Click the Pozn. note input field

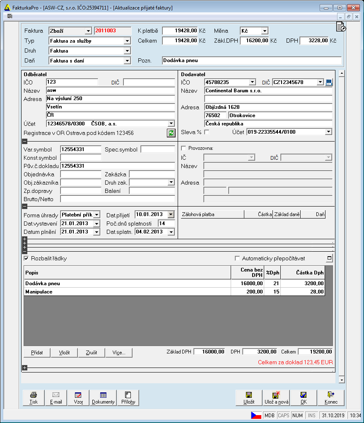coord(251,60)
